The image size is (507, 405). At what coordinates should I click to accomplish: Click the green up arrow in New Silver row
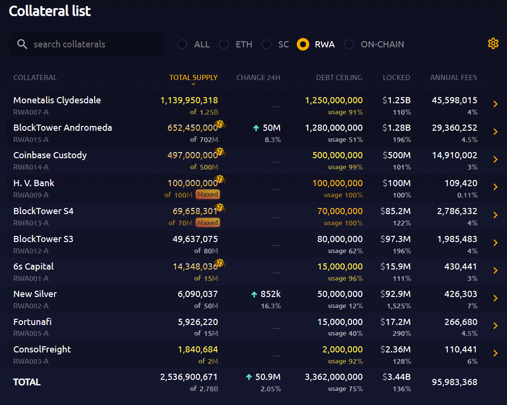click(254, 294)
